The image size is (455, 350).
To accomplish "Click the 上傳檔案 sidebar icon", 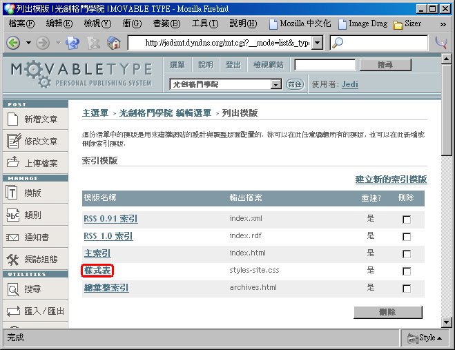I will [12, 162].
